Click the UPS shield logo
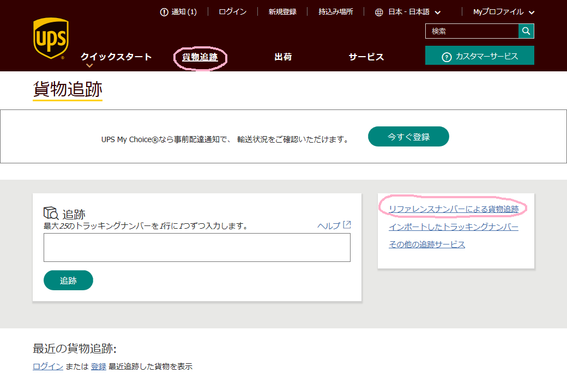 [51, 38]
